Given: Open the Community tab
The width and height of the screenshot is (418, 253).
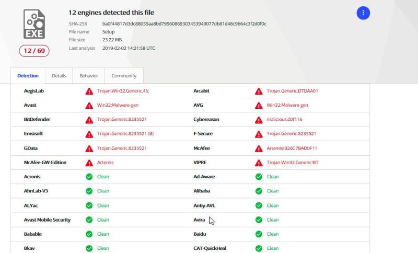Looking at the screenshot, I should [x=124, y=76].
